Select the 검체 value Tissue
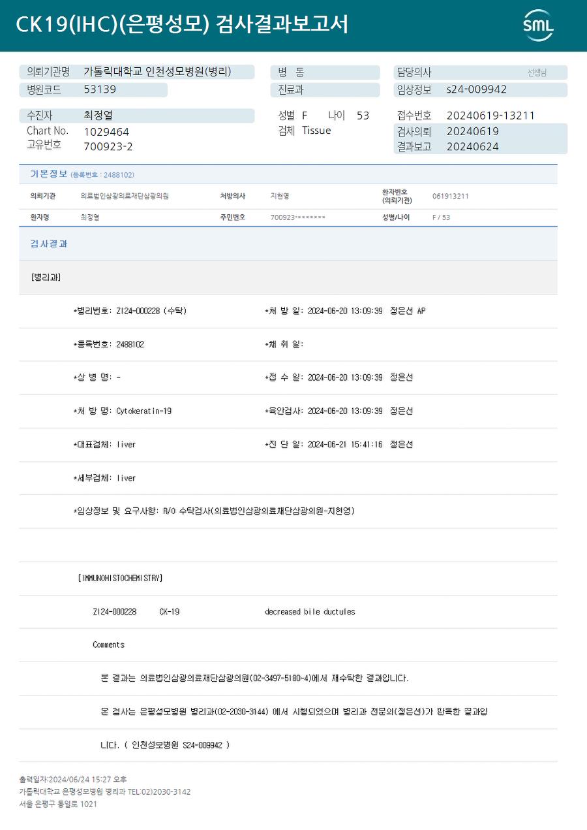587x830 pixels. pos(316,131)
